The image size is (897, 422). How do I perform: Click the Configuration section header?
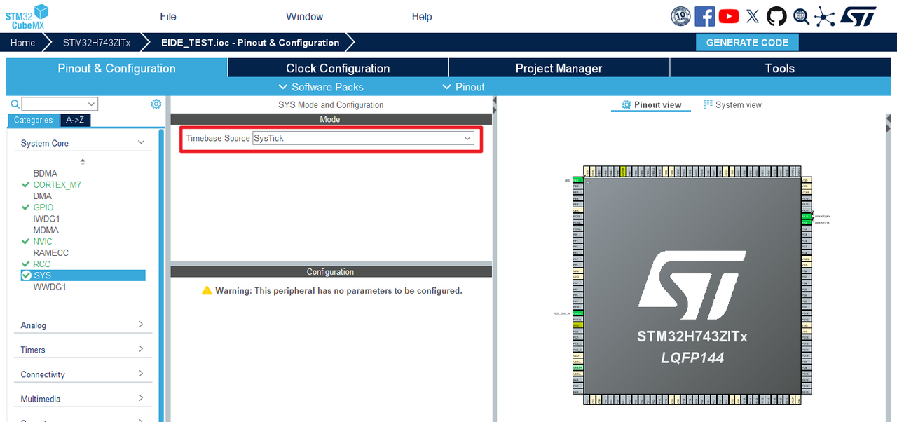click(x=331, y=271)
